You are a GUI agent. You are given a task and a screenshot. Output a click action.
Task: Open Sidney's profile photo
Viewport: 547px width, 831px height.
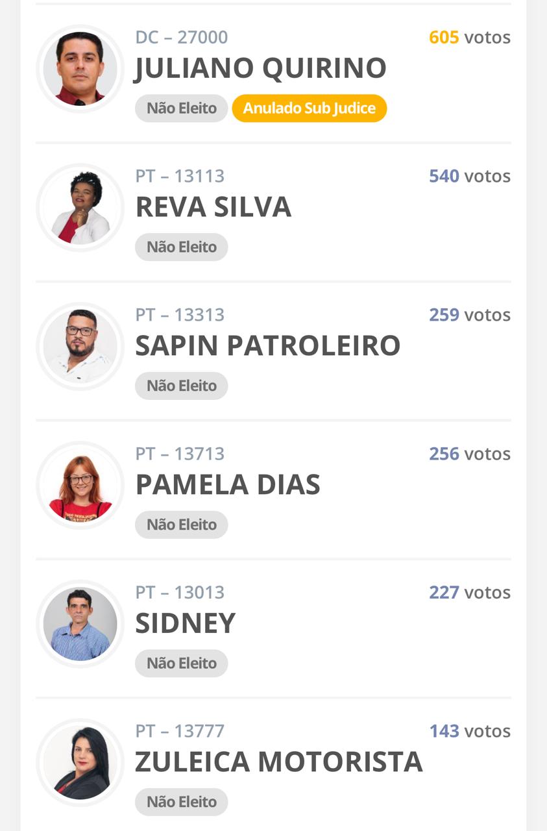(80, 625)
